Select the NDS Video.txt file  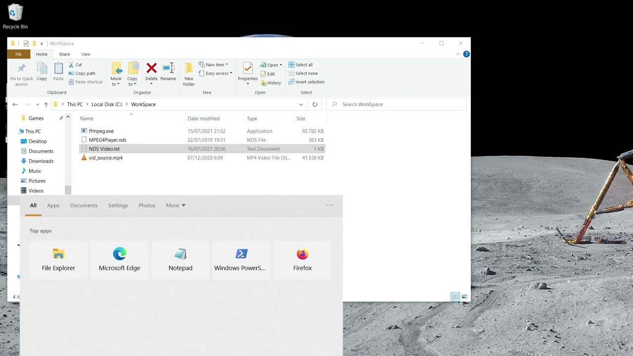(x=202, y=149)
